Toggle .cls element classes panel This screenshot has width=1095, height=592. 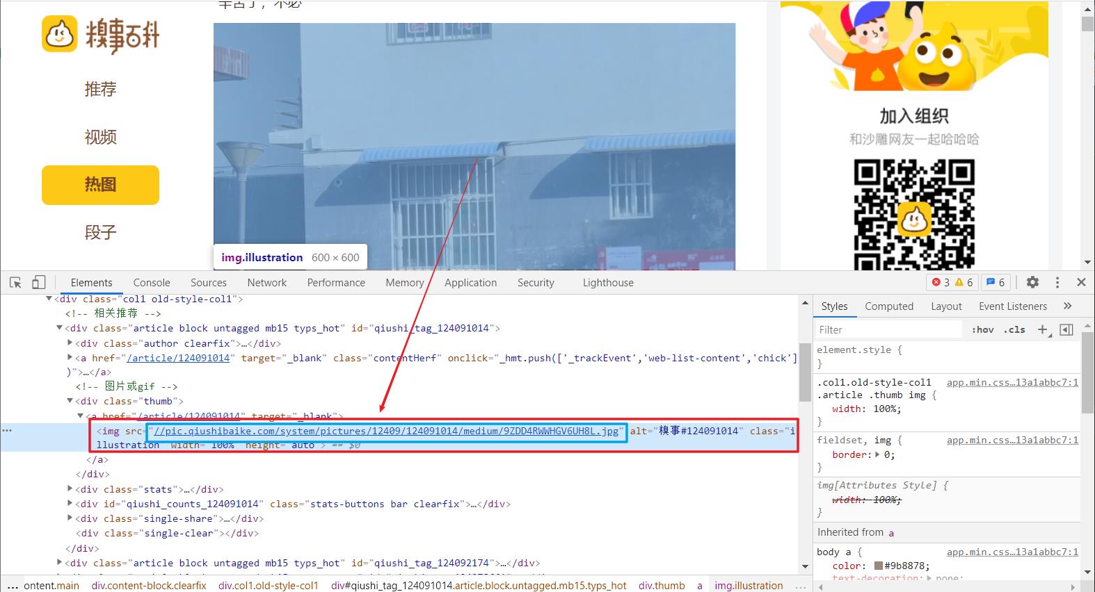(1015, 329)
